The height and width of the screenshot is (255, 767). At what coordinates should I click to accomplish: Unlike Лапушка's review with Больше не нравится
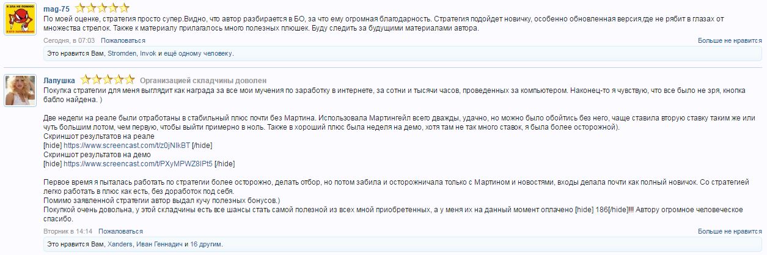(x=730, y=232)
